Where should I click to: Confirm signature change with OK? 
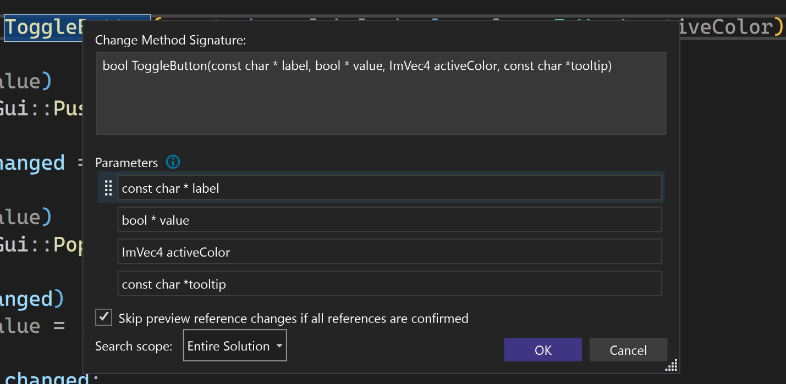click(x=542, y=350)
